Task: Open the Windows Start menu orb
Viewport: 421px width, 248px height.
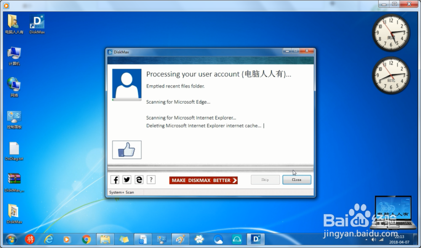Action: (x=11, y=239)
